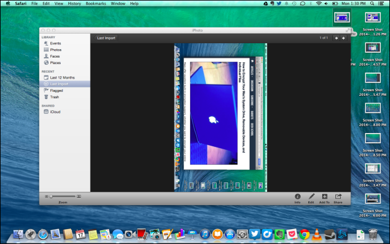This screenshot has width=390, height=244.
Task: Click the Edit pencil button in iPhoto
Action: [311, 198]
